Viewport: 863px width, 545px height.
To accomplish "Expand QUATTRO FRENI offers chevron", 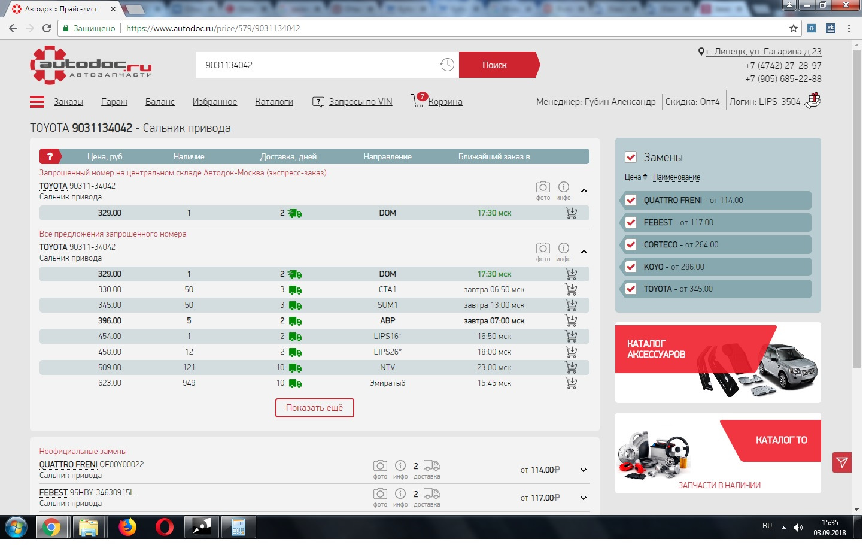I will tap(584, 471).
